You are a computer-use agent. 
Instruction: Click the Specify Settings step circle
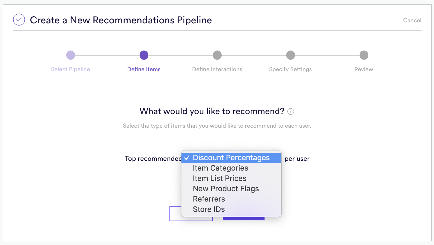coord(291,55)
